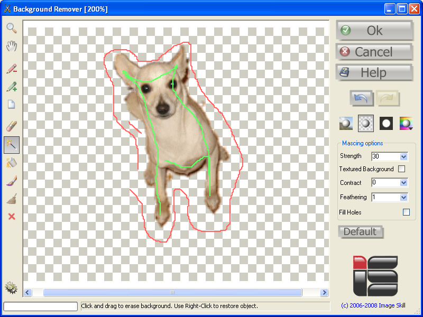The width and height of the screenshot is (423, 317).
Task: Click the red X delete icon
Action: (12, 217)
